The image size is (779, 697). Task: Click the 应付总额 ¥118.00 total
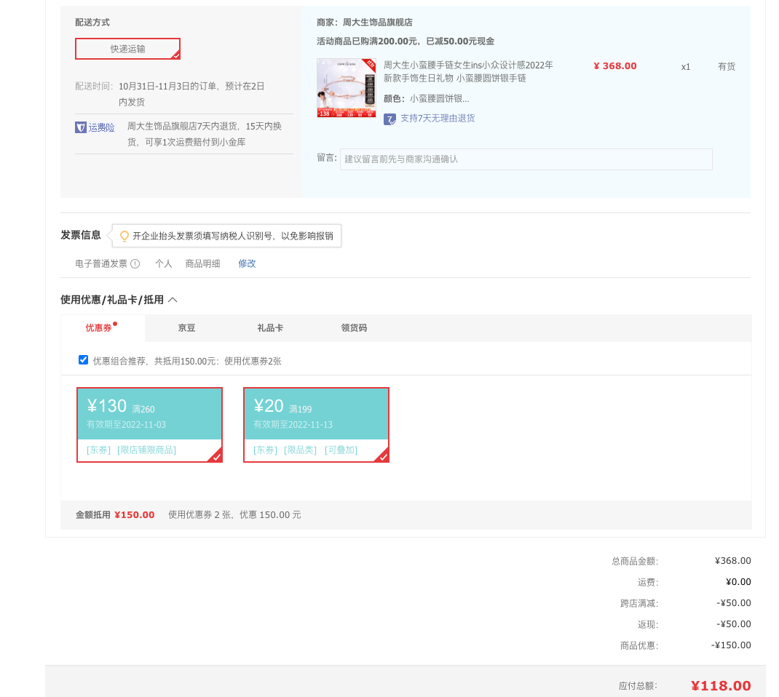point(721,685)
